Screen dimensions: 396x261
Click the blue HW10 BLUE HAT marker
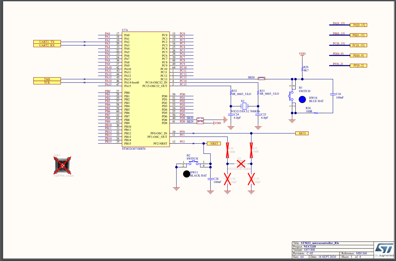(302, 99)
